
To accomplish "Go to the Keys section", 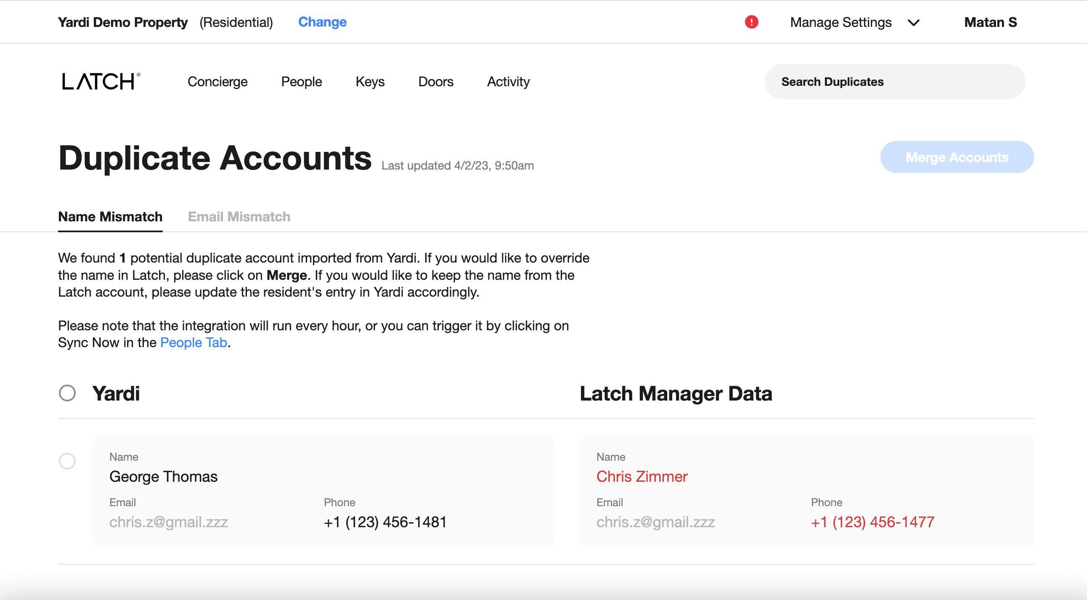I will tap(370, 82).
